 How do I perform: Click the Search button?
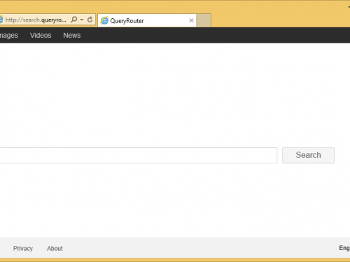coord(308,155)
